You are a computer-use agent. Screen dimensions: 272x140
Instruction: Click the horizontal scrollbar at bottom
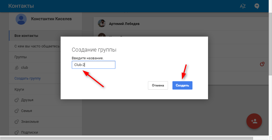point(127,138)
